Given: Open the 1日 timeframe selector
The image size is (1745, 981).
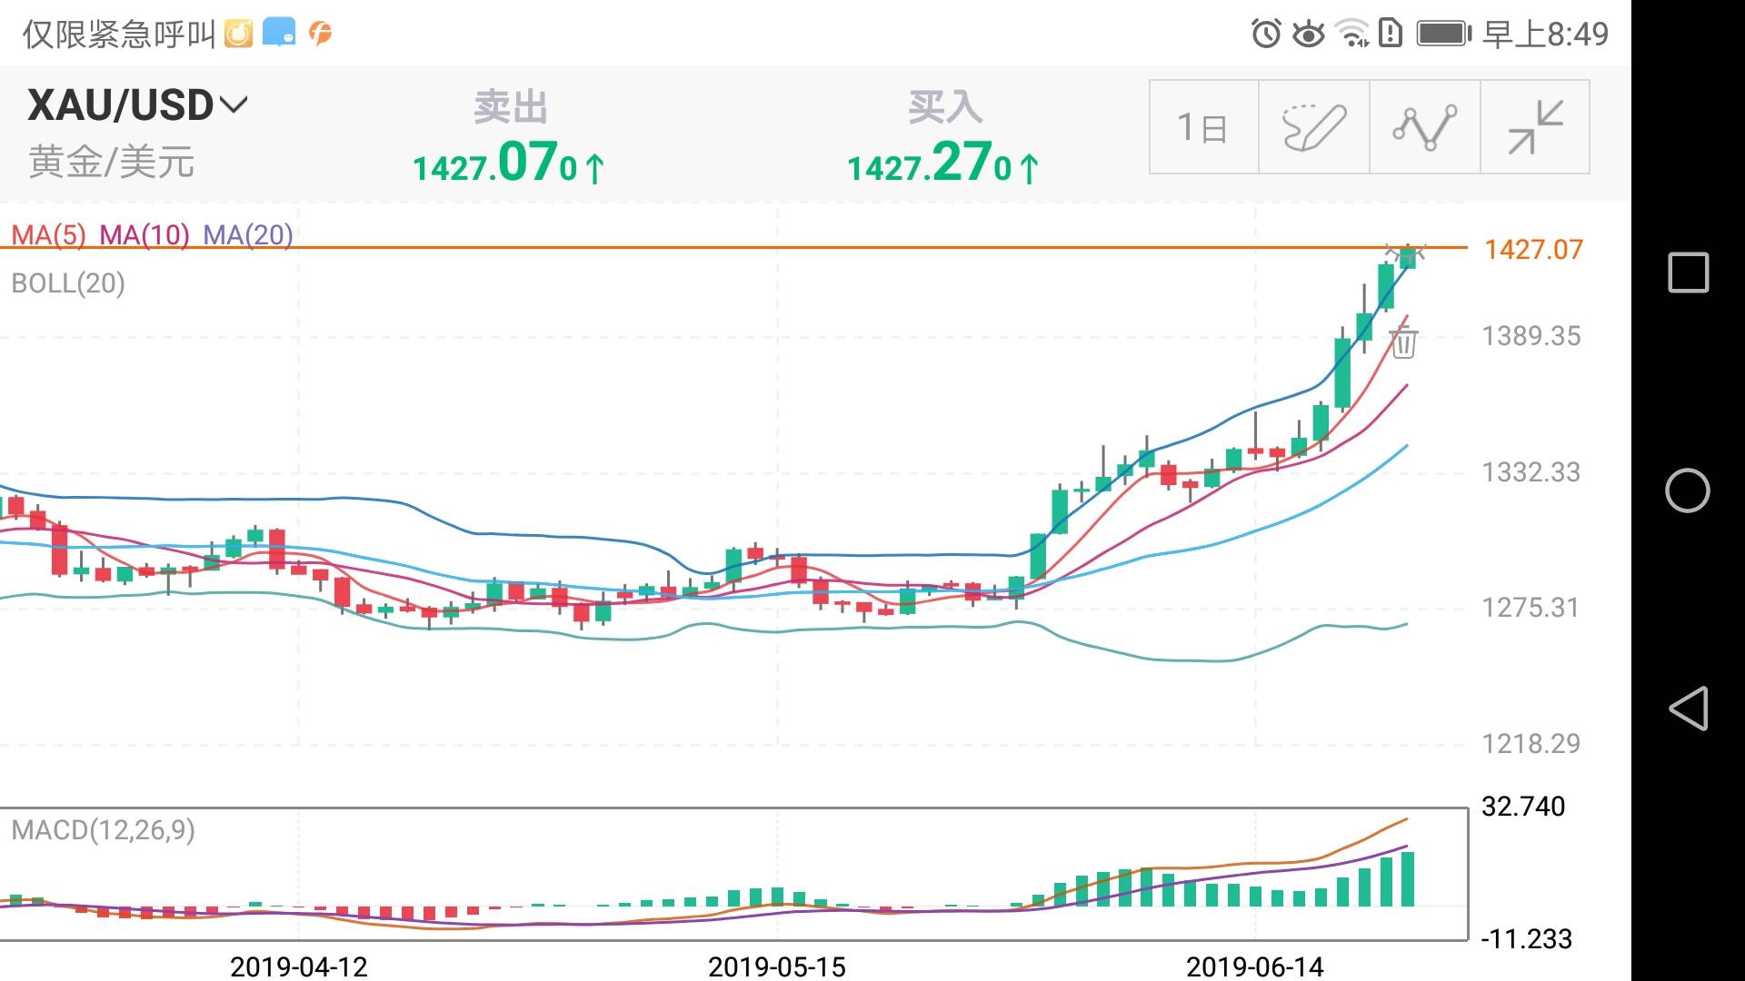Looking at the screenshot, I should (x=1203, y=127).
